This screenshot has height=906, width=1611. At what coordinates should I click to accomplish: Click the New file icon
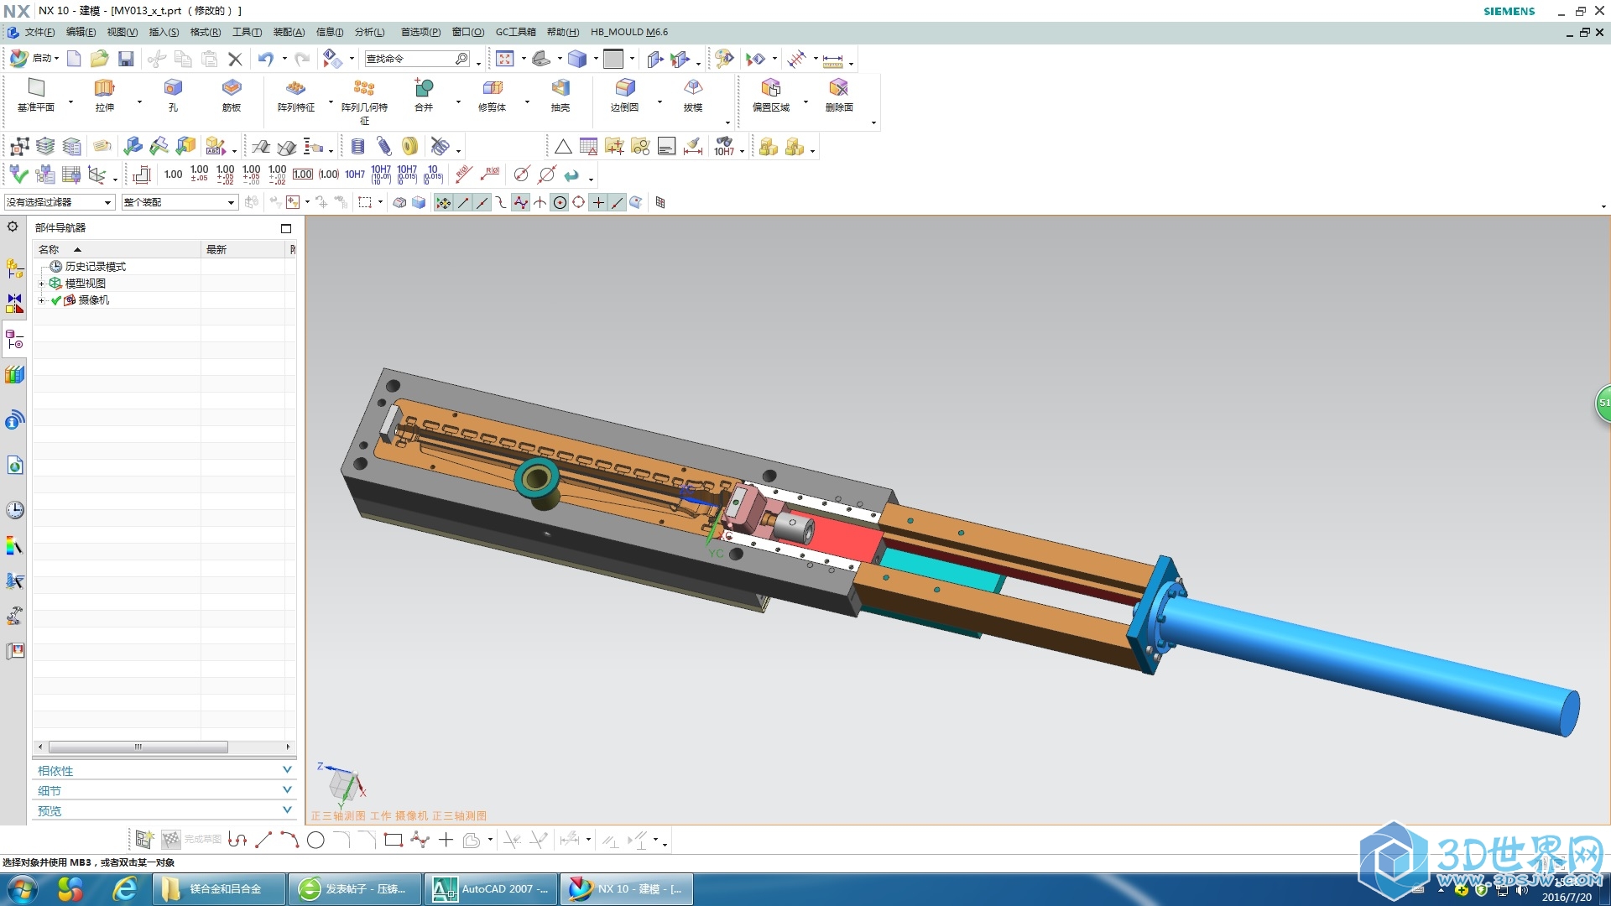74,59
